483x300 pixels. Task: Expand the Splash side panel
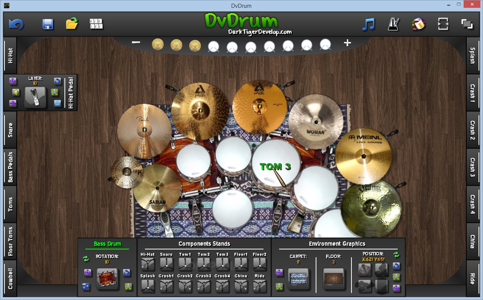coord(473,56)
